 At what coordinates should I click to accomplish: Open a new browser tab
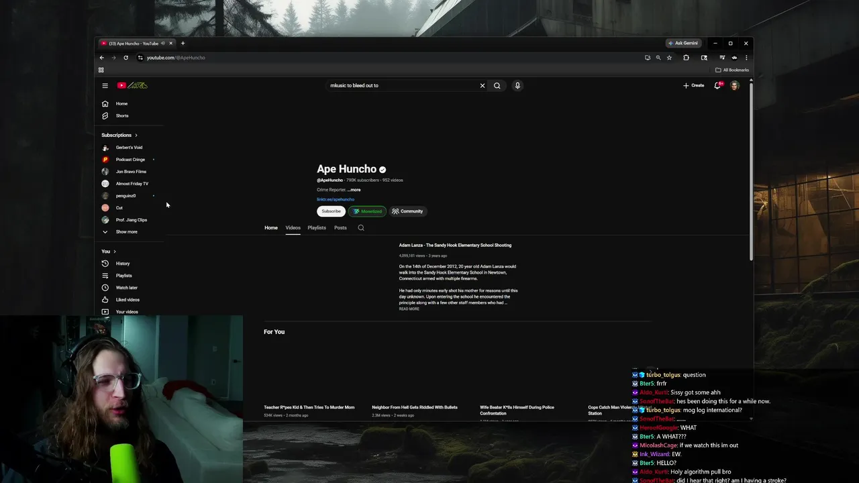tap(183, 44)
